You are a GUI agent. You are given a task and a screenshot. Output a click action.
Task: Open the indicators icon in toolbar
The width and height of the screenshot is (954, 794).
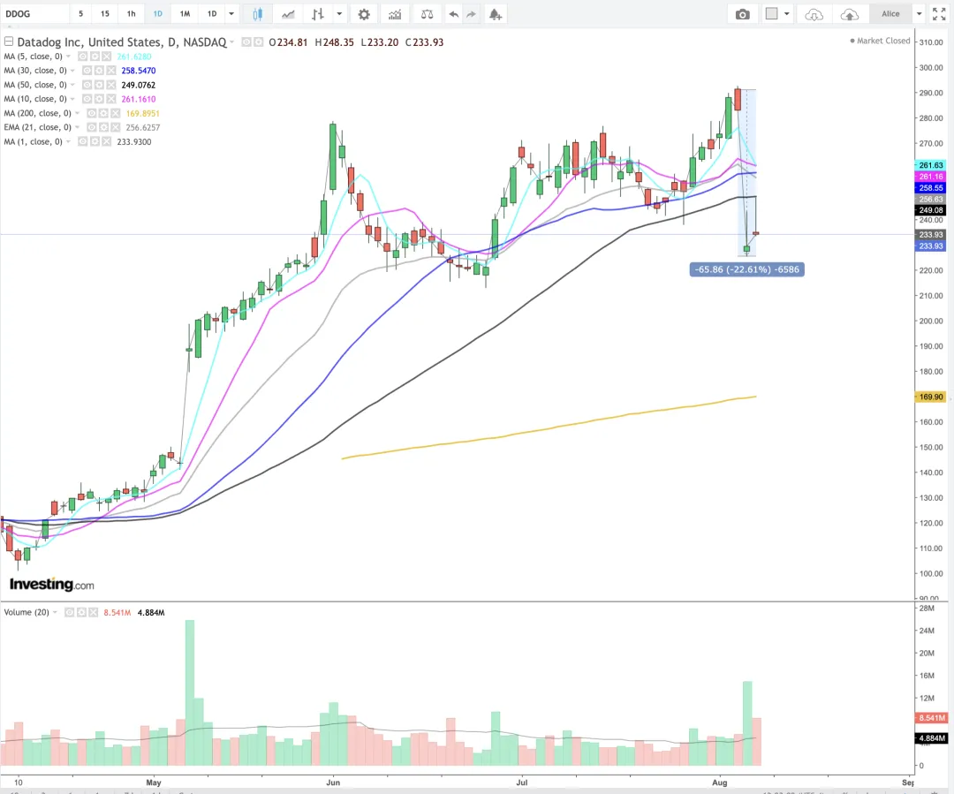click(395, 14)
